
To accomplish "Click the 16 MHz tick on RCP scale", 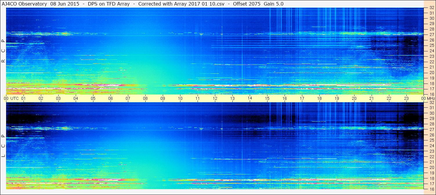I will coord(431,94).
